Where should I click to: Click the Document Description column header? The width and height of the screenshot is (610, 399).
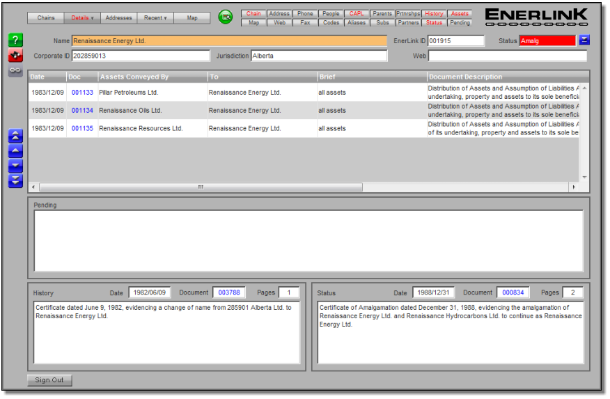pos(508,77)
